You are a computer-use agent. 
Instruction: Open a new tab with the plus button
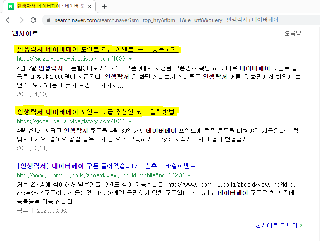pos(104,7)
